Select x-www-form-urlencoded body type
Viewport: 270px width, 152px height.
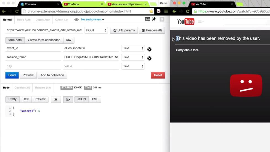(44, 40)
